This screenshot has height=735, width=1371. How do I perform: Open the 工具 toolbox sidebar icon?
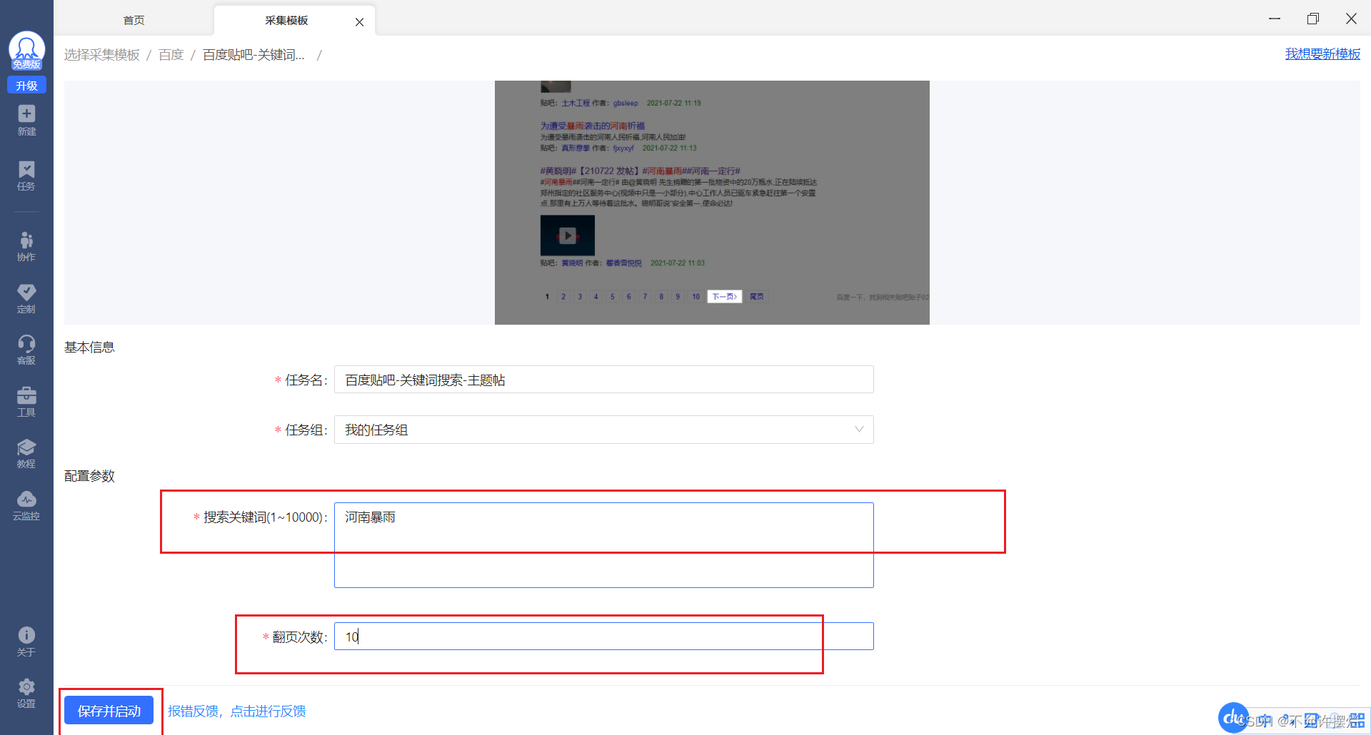pos(26,402)
